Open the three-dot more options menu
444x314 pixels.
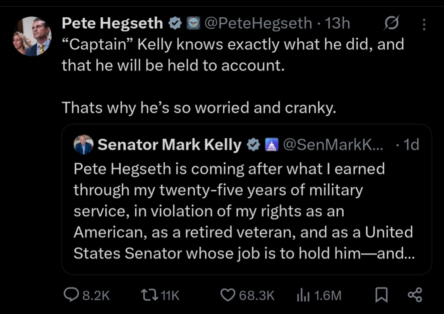[x=424, y=25]
